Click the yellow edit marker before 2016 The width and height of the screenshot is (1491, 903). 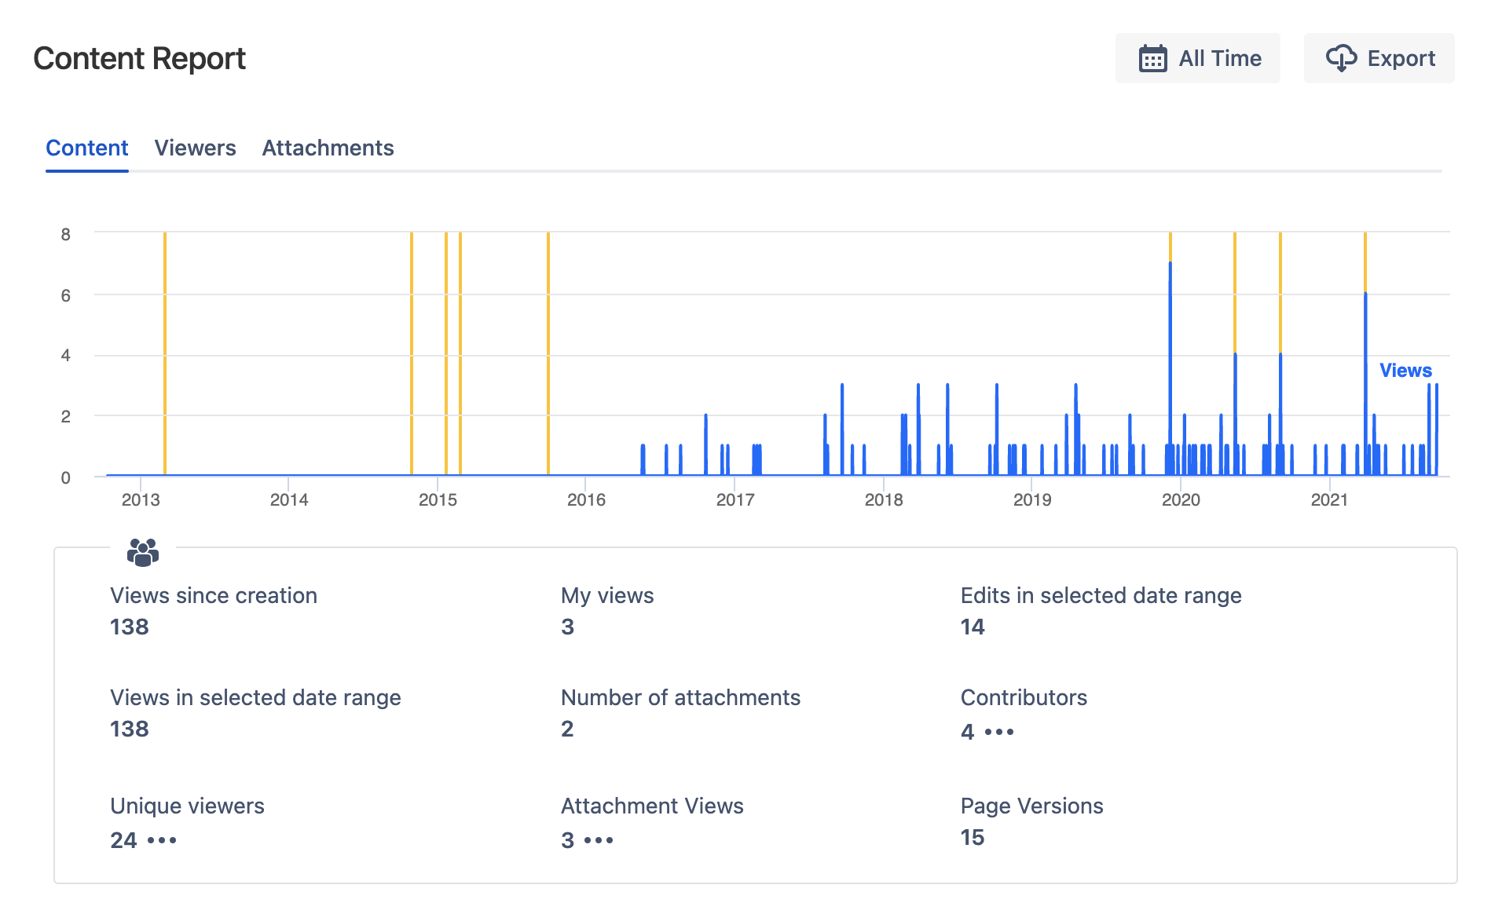[548, 353]
